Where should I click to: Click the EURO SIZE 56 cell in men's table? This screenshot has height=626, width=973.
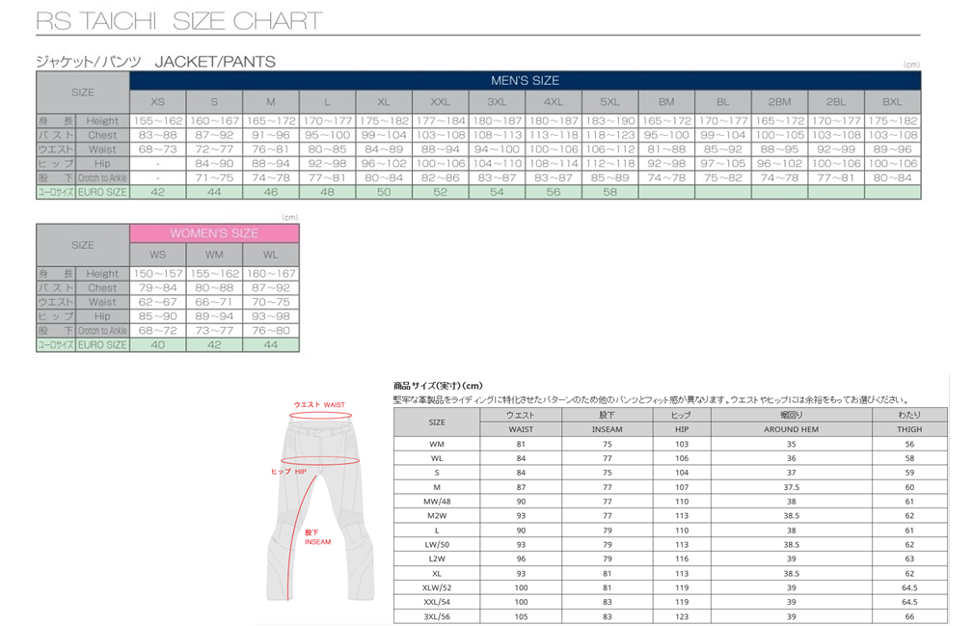click(553, 192)
